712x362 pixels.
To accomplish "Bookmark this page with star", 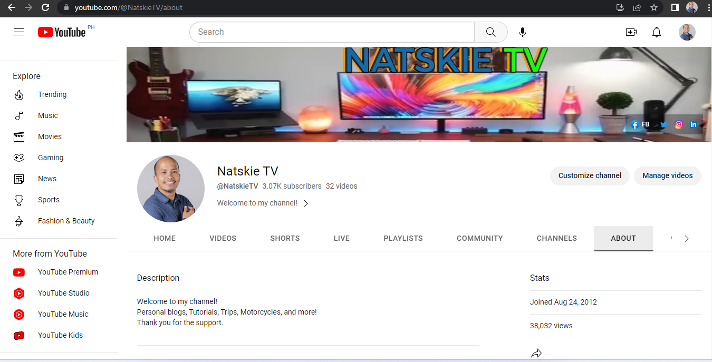I will coord(654,7).
